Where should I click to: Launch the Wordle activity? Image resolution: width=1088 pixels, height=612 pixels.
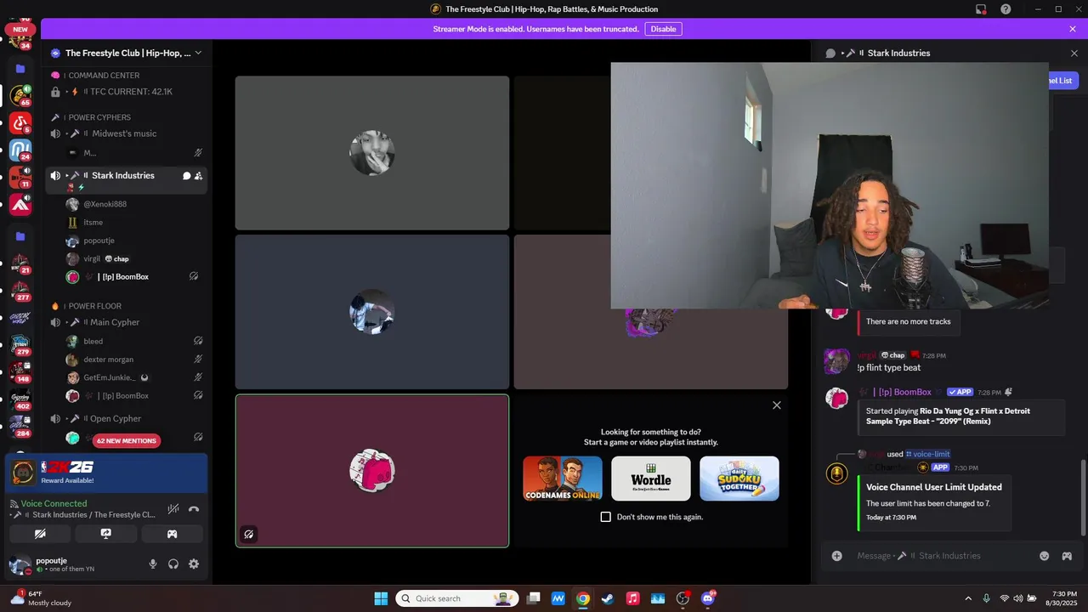pyautogui.click(x=651, y=479)
